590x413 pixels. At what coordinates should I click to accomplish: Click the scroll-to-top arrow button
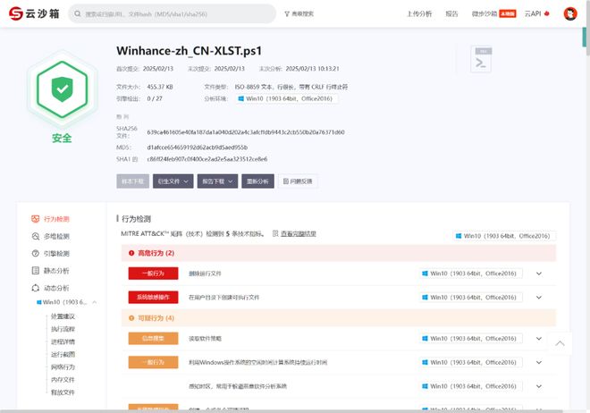click(560, 343)
